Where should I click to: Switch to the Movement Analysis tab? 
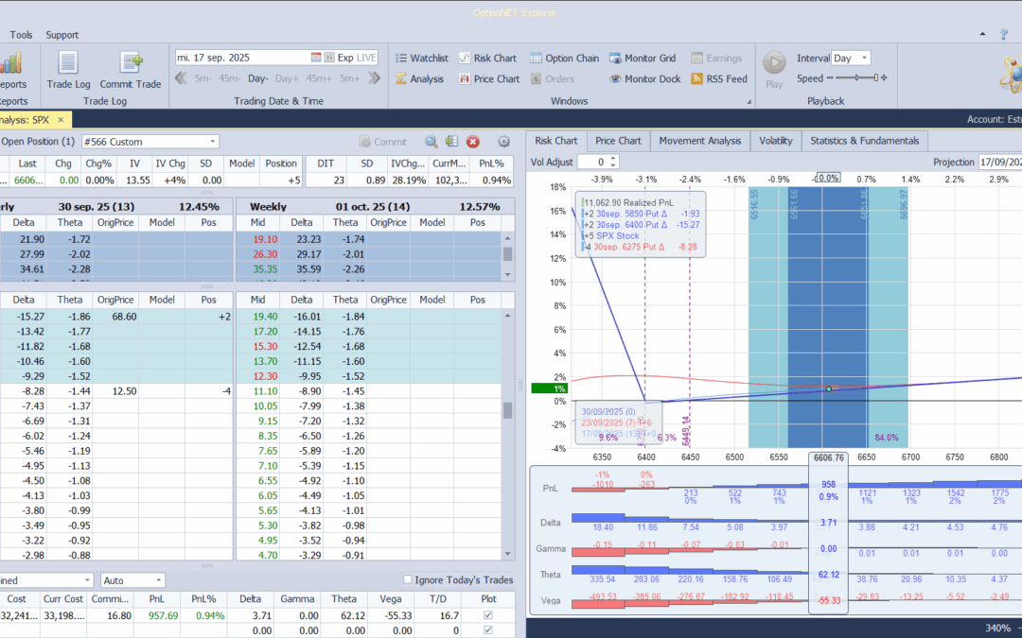click(x=699, y=141)
